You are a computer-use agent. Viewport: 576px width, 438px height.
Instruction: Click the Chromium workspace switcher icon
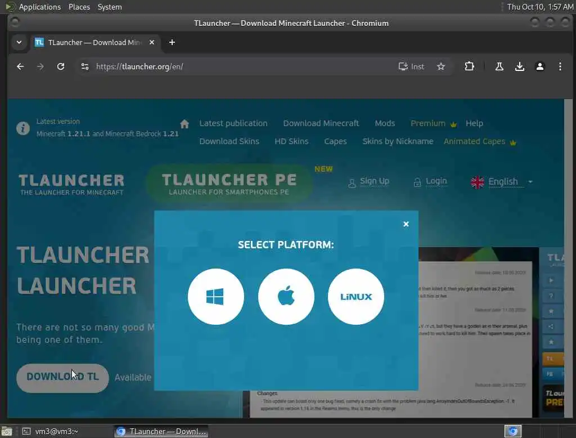513,431
